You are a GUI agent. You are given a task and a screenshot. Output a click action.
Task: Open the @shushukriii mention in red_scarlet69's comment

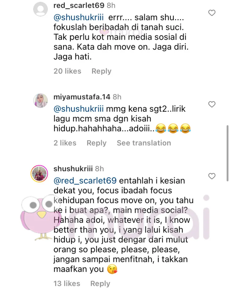[79, 17]
